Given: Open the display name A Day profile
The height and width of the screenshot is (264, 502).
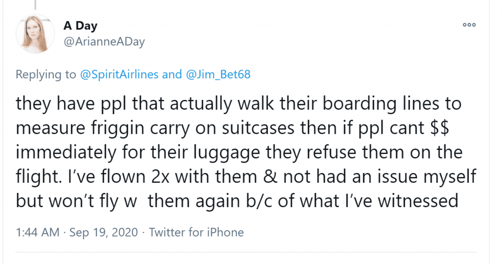Looking at the screenshot, I should coord(80,25).
